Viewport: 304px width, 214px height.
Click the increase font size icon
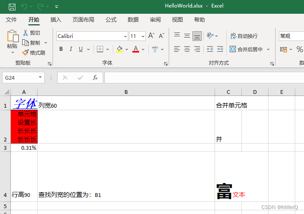click(x=151, y=35)
